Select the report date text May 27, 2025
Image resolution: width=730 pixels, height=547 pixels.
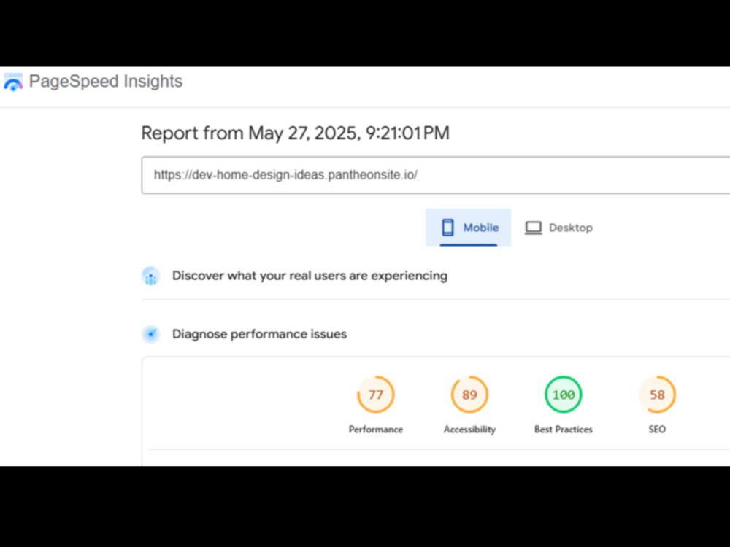(304, 133)
